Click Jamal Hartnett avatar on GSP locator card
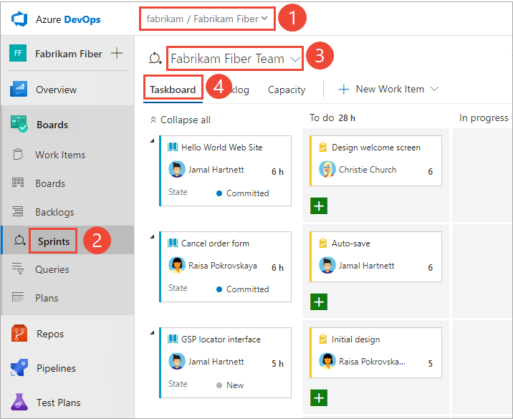 point(177,362)
